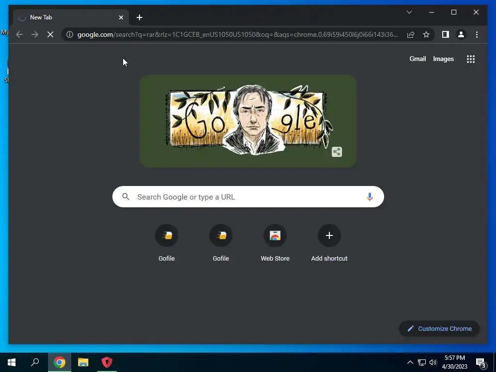Click Chrome icon in taskbar

(60, 362)
